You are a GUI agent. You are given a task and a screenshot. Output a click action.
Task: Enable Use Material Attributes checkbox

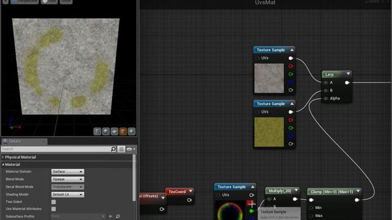tap(53, 209)
